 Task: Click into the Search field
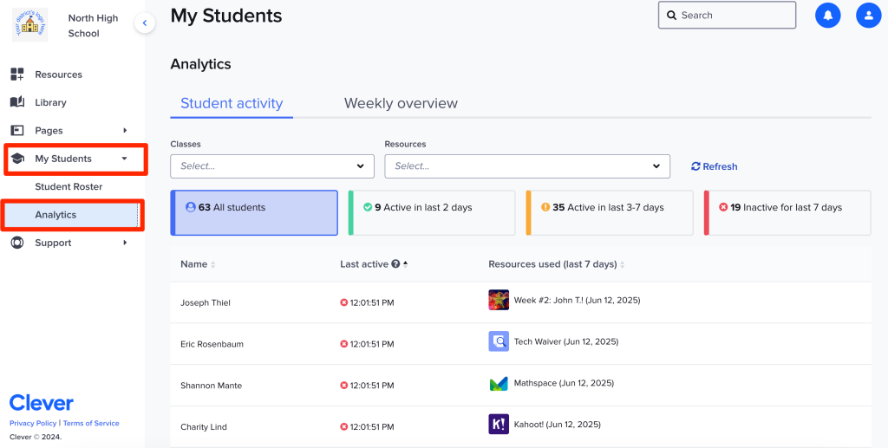734,16
